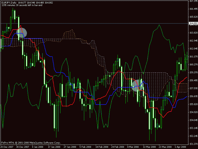
Task: Click the 152.245 price scale label
Action: tap(194, 136)
